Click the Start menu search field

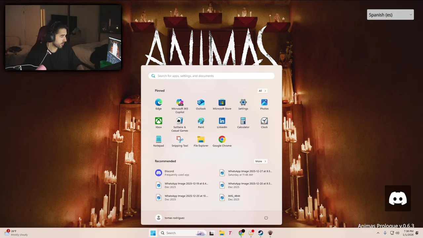(x=211, y=76)
